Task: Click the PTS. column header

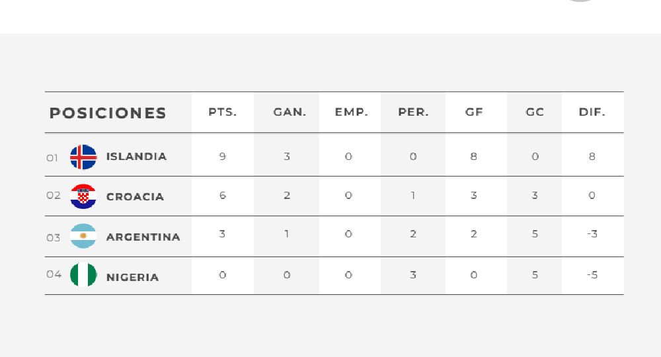Action: coord(223,112)
